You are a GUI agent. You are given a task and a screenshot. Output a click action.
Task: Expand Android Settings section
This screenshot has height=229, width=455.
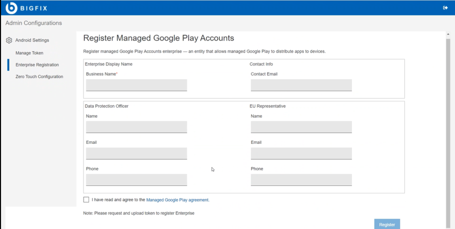(x=32, y=40)
